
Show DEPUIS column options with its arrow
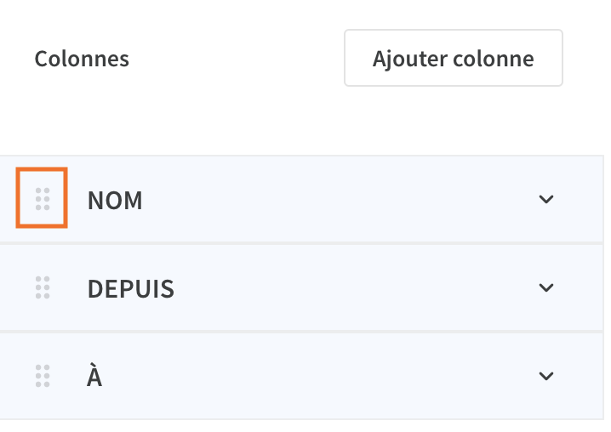[x=546, y=288]
